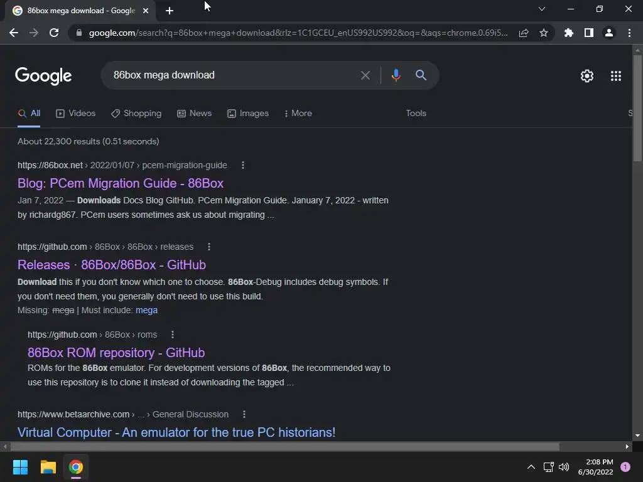Submit the search with the magnifier icon
The image size is (643, 482).
point(421,75)
